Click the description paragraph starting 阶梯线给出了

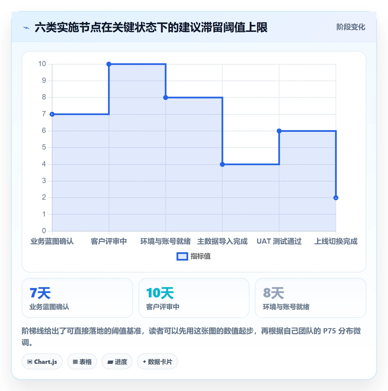click(191, 336)
